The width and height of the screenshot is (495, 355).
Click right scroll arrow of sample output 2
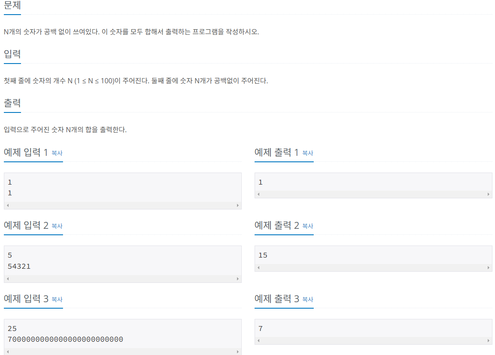click(489, 268)
